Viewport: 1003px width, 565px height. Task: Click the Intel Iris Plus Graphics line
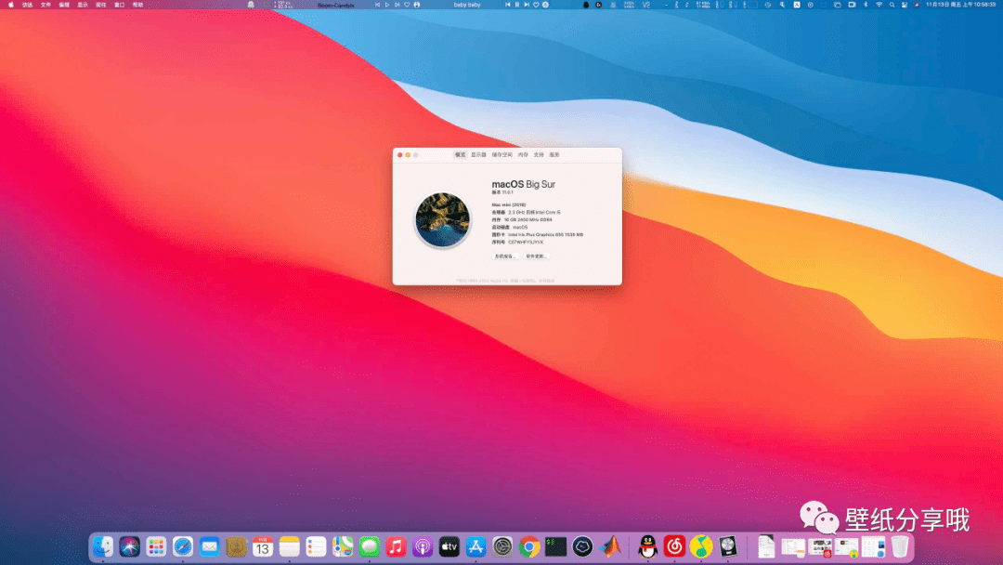pyautogui.click(x=538, y=235)
